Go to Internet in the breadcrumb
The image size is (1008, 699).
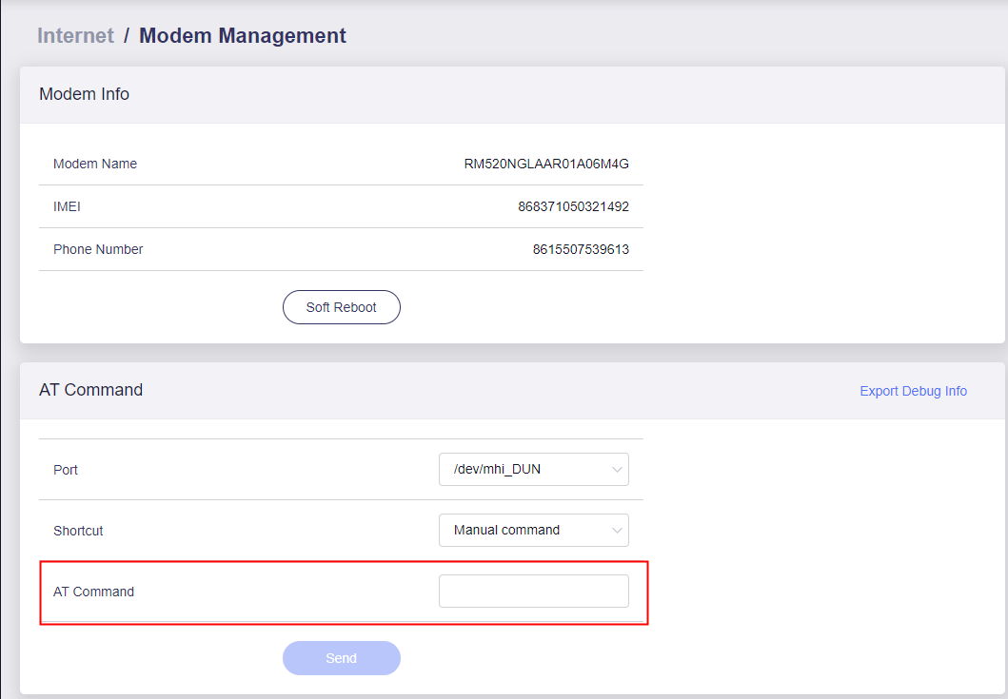click(75, 36)
